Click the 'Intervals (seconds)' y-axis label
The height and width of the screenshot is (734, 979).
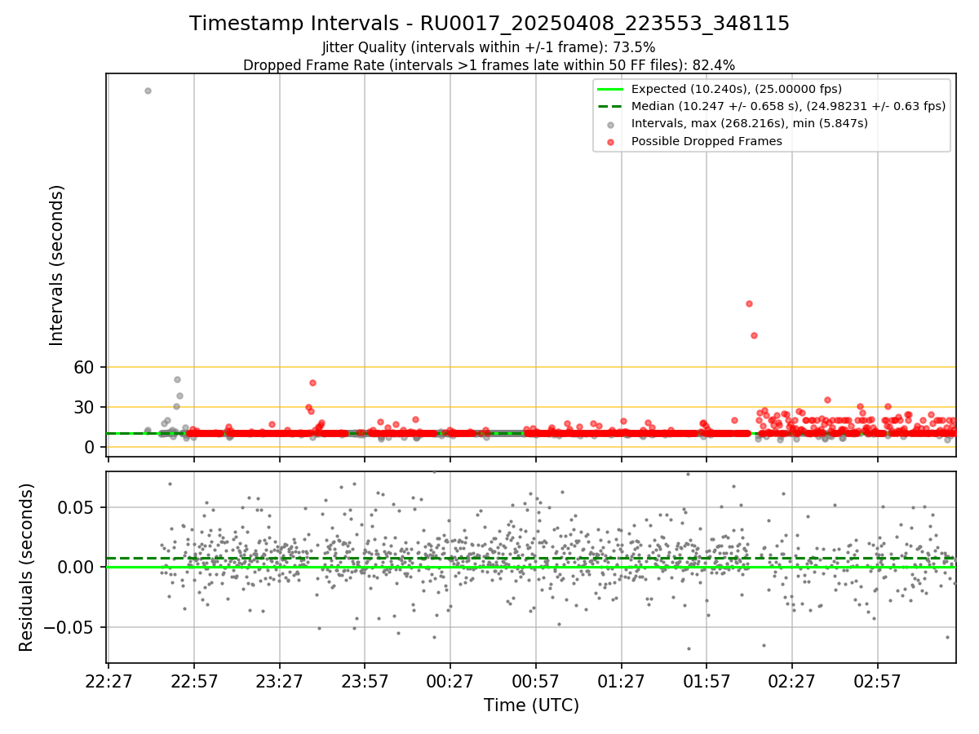(x=56, y=264)
